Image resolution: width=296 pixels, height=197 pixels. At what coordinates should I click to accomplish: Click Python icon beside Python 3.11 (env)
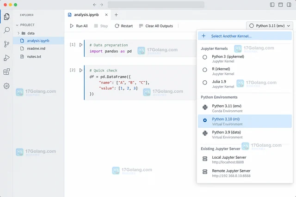coord(205,107)
